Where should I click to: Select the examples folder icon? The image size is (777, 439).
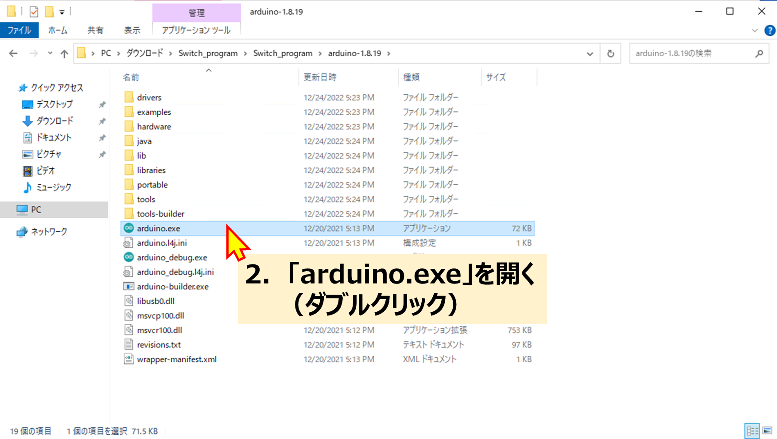(x=129, y=112)
